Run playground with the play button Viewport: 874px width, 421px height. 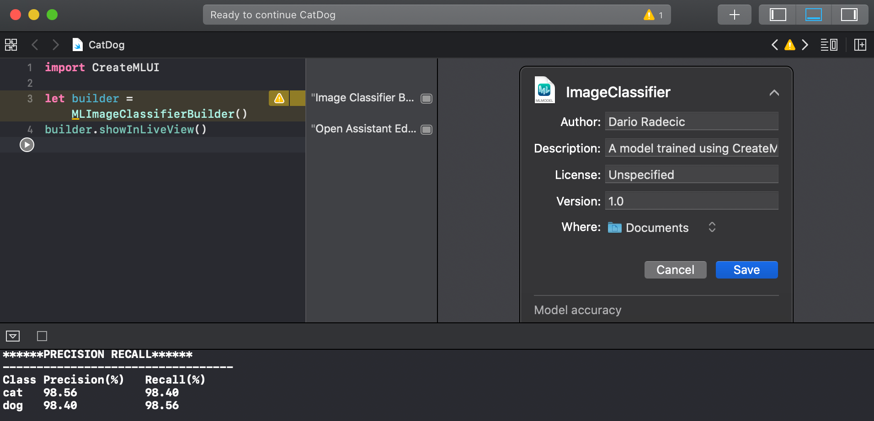(27, 145)
